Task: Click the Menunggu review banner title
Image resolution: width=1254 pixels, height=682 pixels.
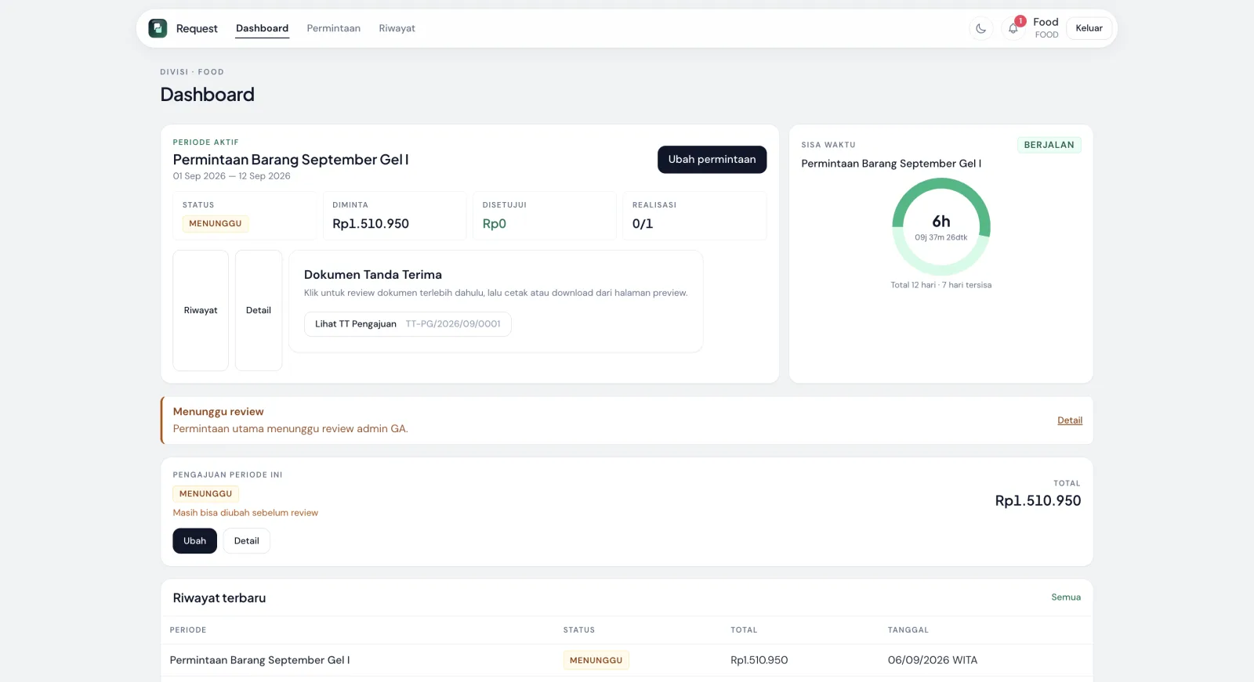Action: click(219, 412)
